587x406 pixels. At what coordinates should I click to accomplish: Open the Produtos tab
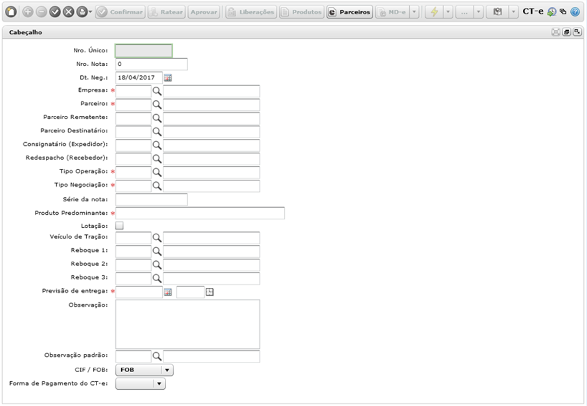coord(302,12)
